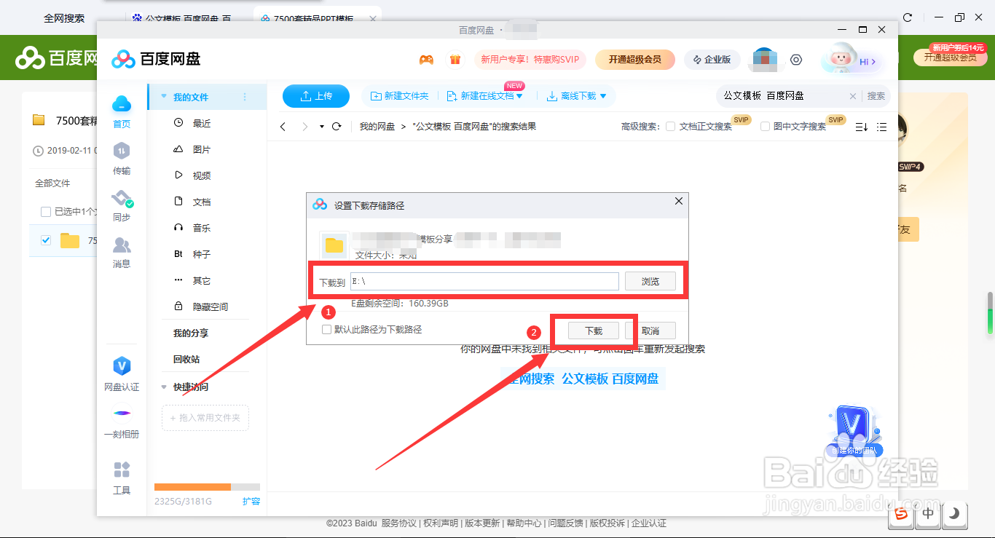The image size is (995, 538).
Task: Enable 默认此路径为下载路径 checkbox
Action: [x=327, y=330]
